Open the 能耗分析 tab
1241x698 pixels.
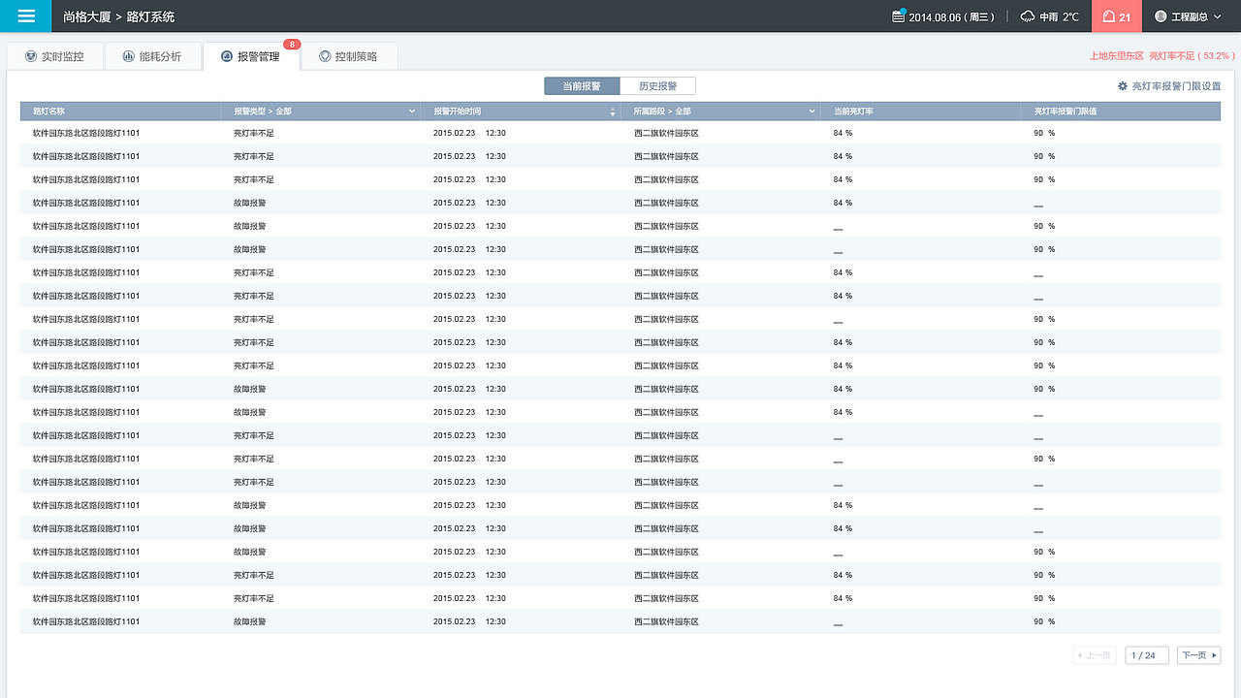pos(152,56)
